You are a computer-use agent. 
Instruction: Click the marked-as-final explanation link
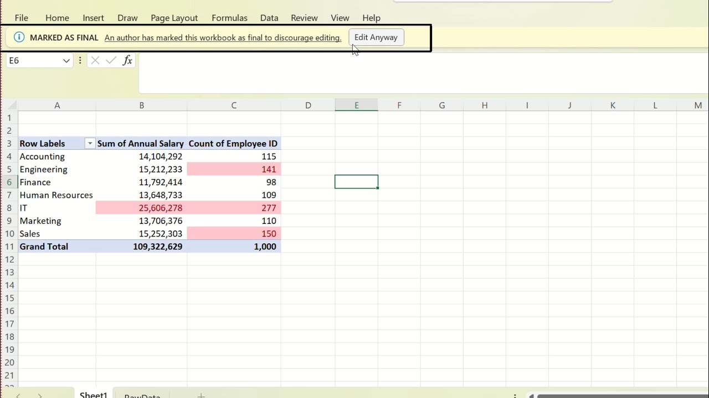(x=223, y=38)
